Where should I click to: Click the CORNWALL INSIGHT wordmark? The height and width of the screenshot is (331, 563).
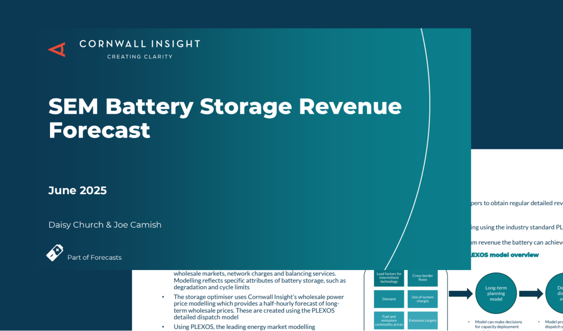coord(140,44)
